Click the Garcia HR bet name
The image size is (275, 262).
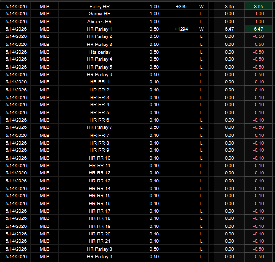(x=99, y=14)
